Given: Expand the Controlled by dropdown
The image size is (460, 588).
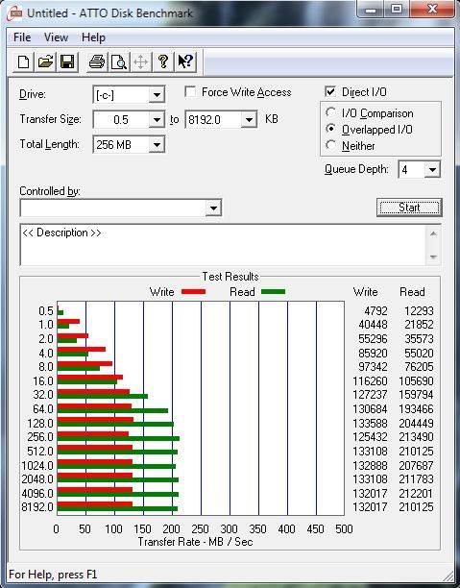Looking at the screenshot, I should click(213, 208).
